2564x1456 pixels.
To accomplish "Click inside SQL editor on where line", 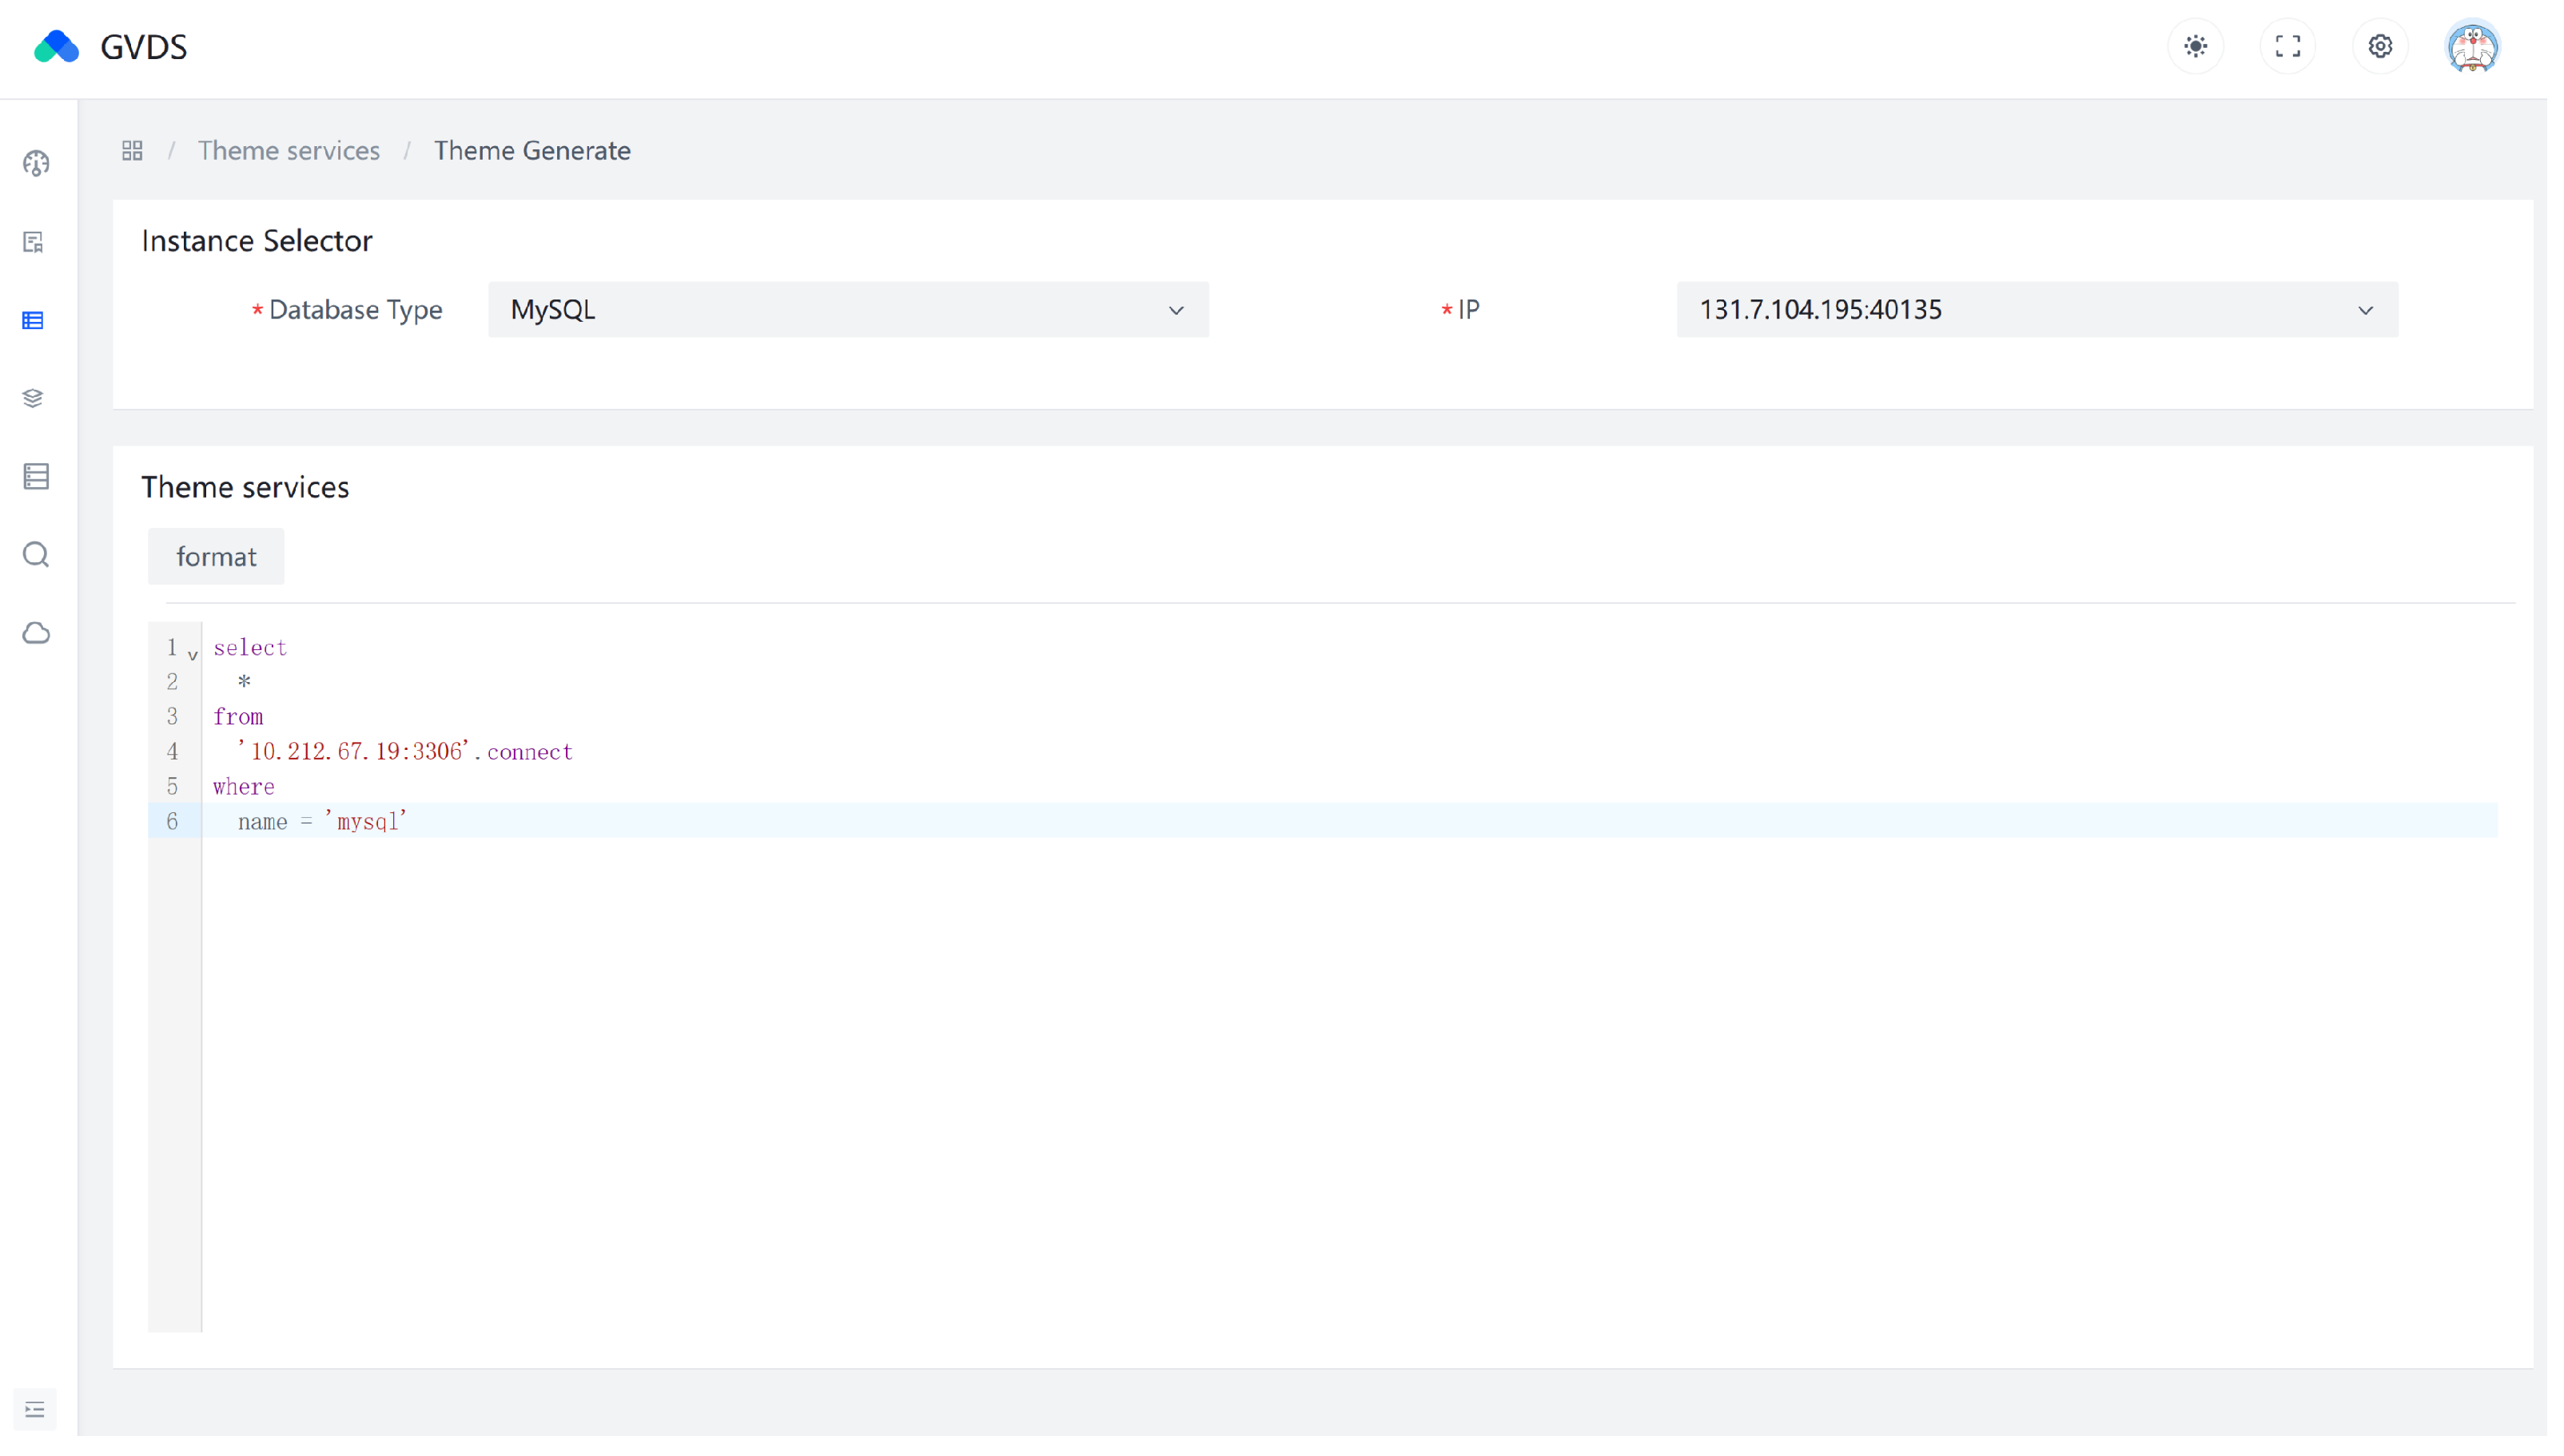I will click(x=244, y=787).
